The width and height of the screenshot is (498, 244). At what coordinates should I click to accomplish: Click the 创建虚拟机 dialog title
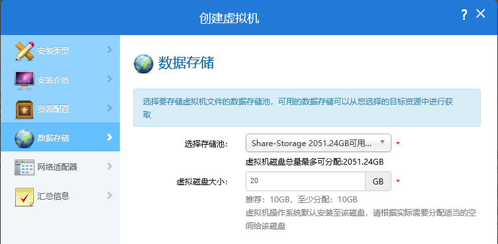(229, 18)
